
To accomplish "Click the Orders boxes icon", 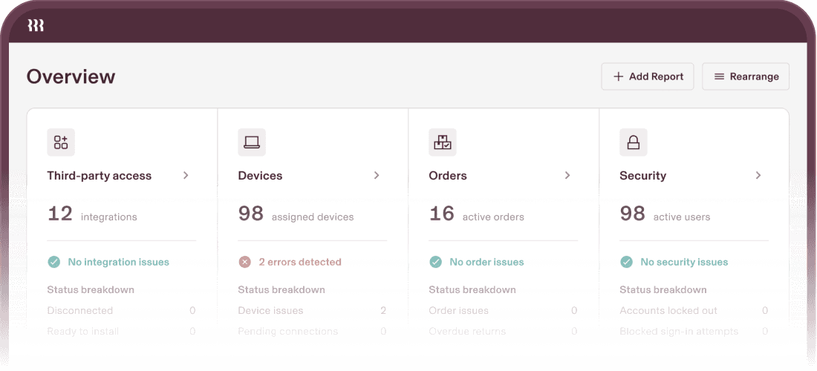I will point(443,142).
